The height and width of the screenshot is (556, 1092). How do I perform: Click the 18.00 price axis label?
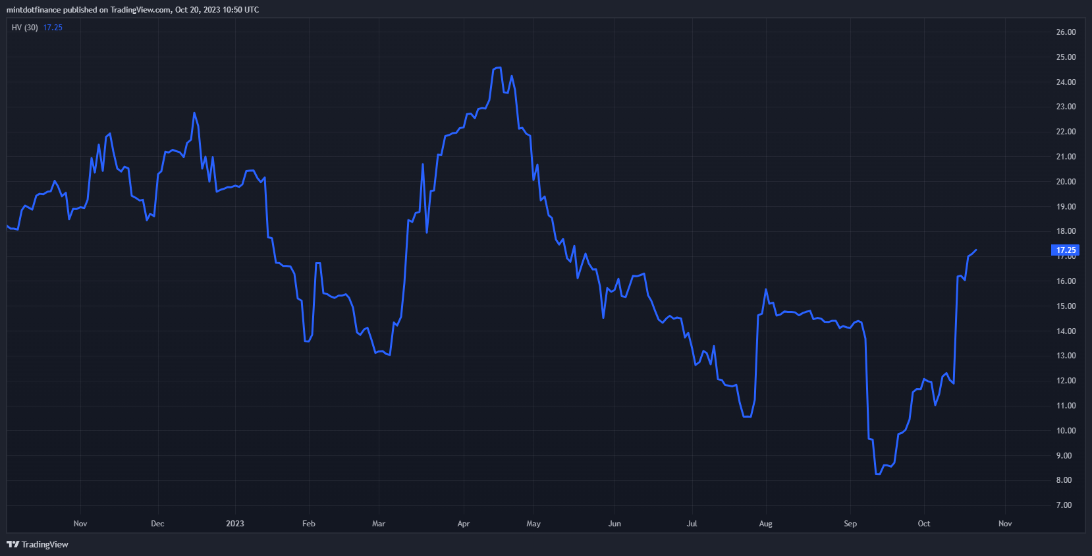coord(1066,231)
